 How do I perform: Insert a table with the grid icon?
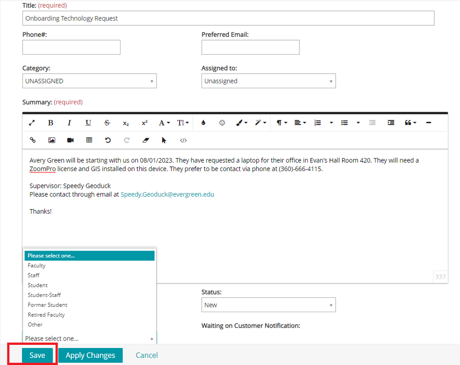[x=89, y=140]
